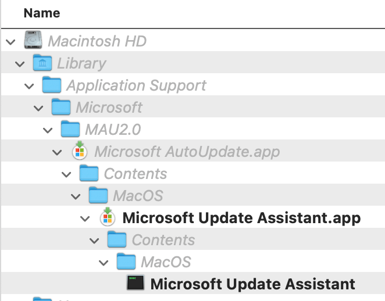Click the Application Support folder icon
This screenshot has width=385, height=301.
[x=52, y=85]
